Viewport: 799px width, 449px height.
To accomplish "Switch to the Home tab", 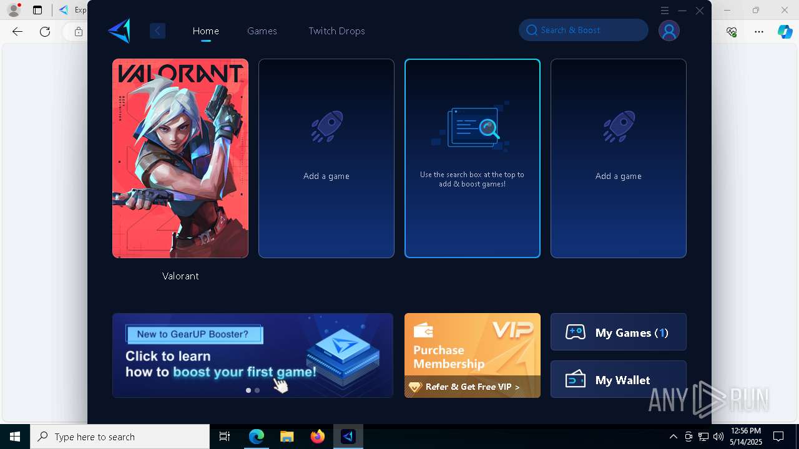I will pyautogui.click(x=206, y=31).
